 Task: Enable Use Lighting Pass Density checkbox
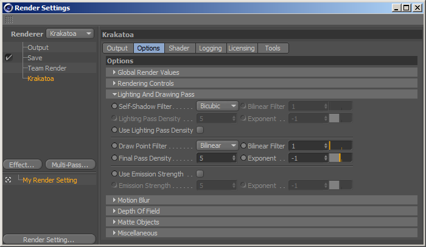click(200, 130)
